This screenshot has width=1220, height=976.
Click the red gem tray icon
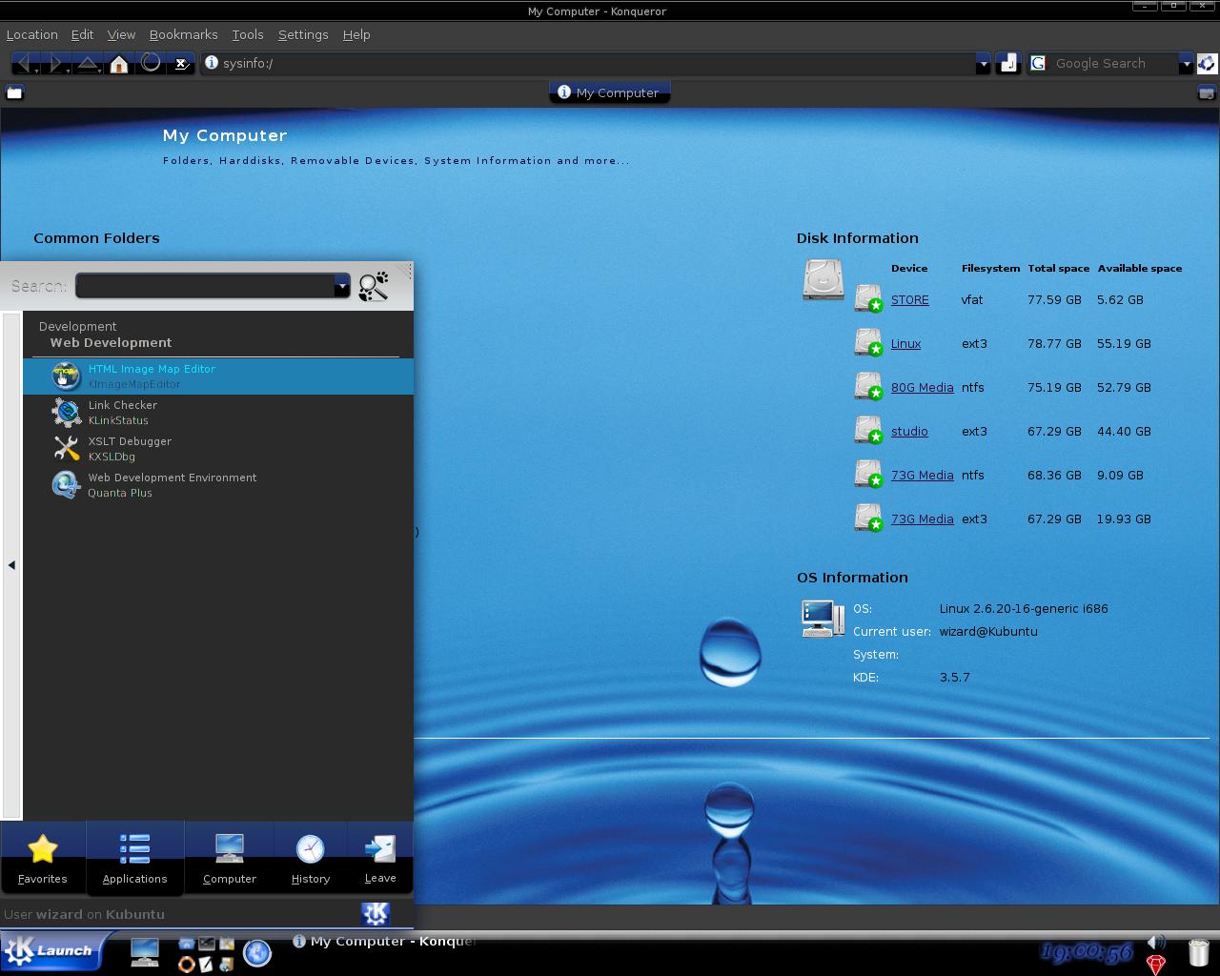1156,966
